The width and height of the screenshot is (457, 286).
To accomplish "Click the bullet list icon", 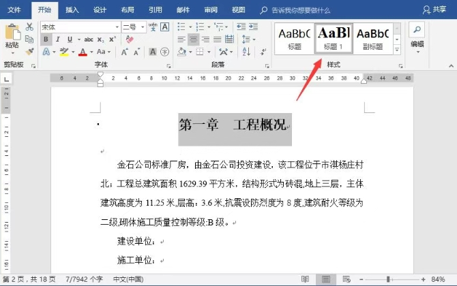I will 181,27.
